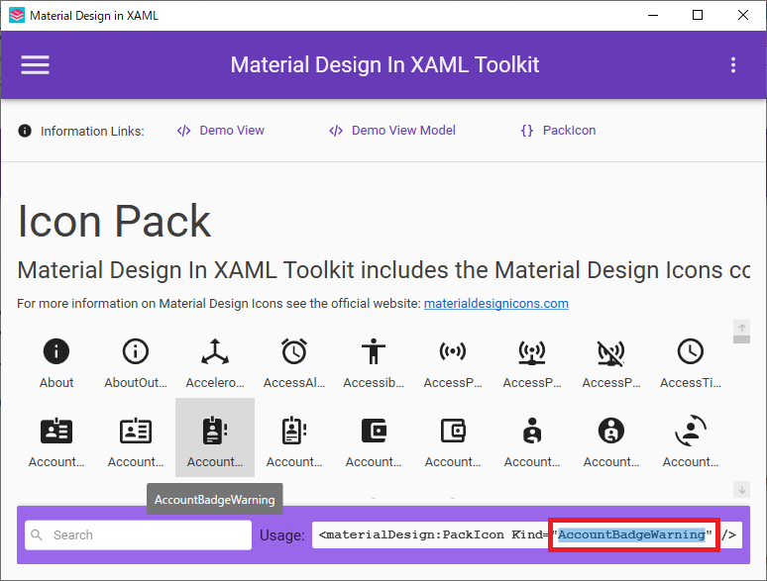Image resolution: width=767 pixels, height=581 pixels.
Task: Select the outlined account ID card icon
Action: 136,431
